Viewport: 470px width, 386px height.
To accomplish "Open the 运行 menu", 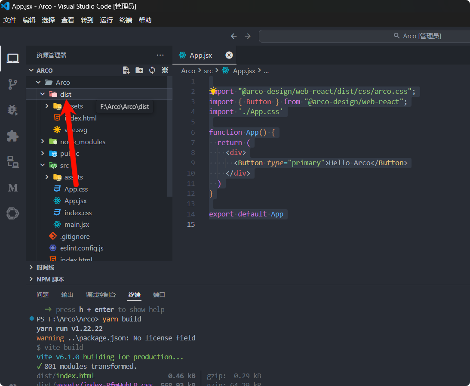I will click(x=106, y=20).
